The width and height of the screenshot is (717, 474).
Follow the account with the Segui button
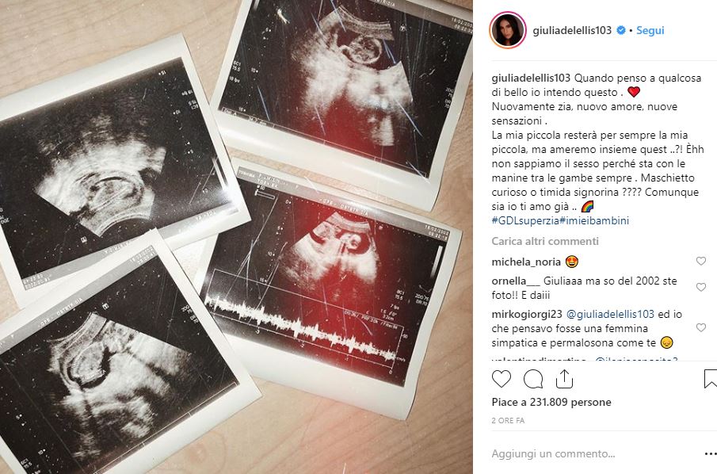coord(650,30)
